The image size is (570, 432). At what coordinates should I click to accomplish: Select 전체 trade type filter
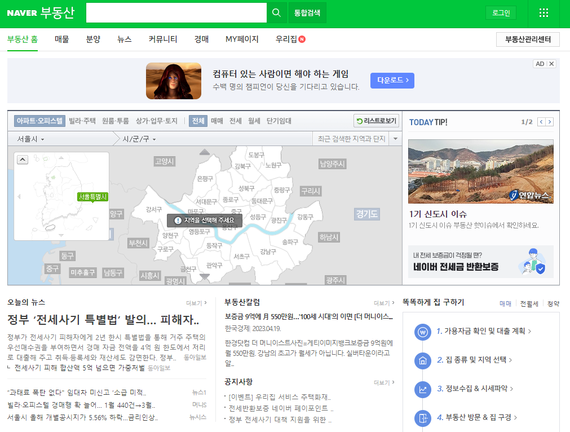[198, 121]
